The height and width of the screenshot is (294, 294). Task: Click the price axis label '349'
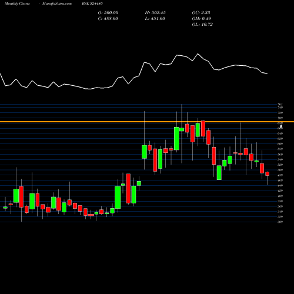280,212
